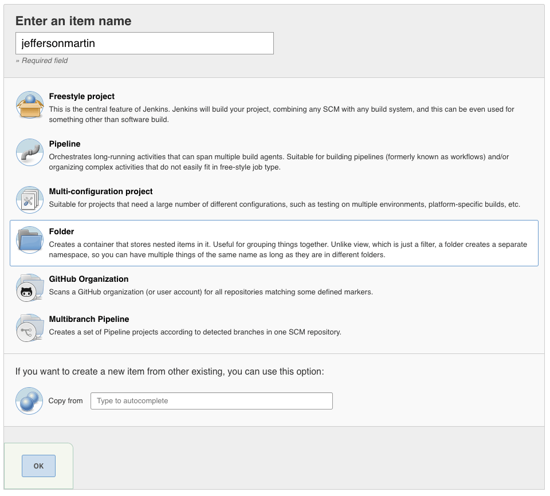Click the item name text field
The image size is (550, 496).
[144, 43]
